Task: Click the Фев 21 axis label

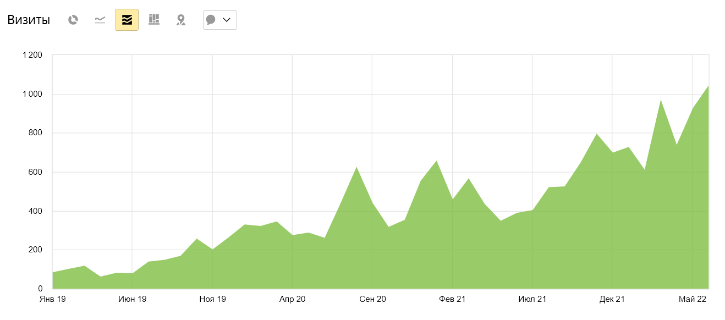Action: click(x=453, y=299)
